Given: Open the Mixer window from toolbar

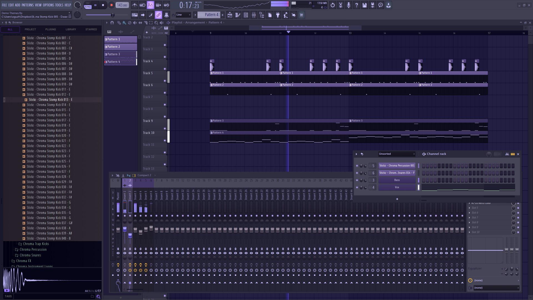Looking at the screenshot, I should point(254,15).
